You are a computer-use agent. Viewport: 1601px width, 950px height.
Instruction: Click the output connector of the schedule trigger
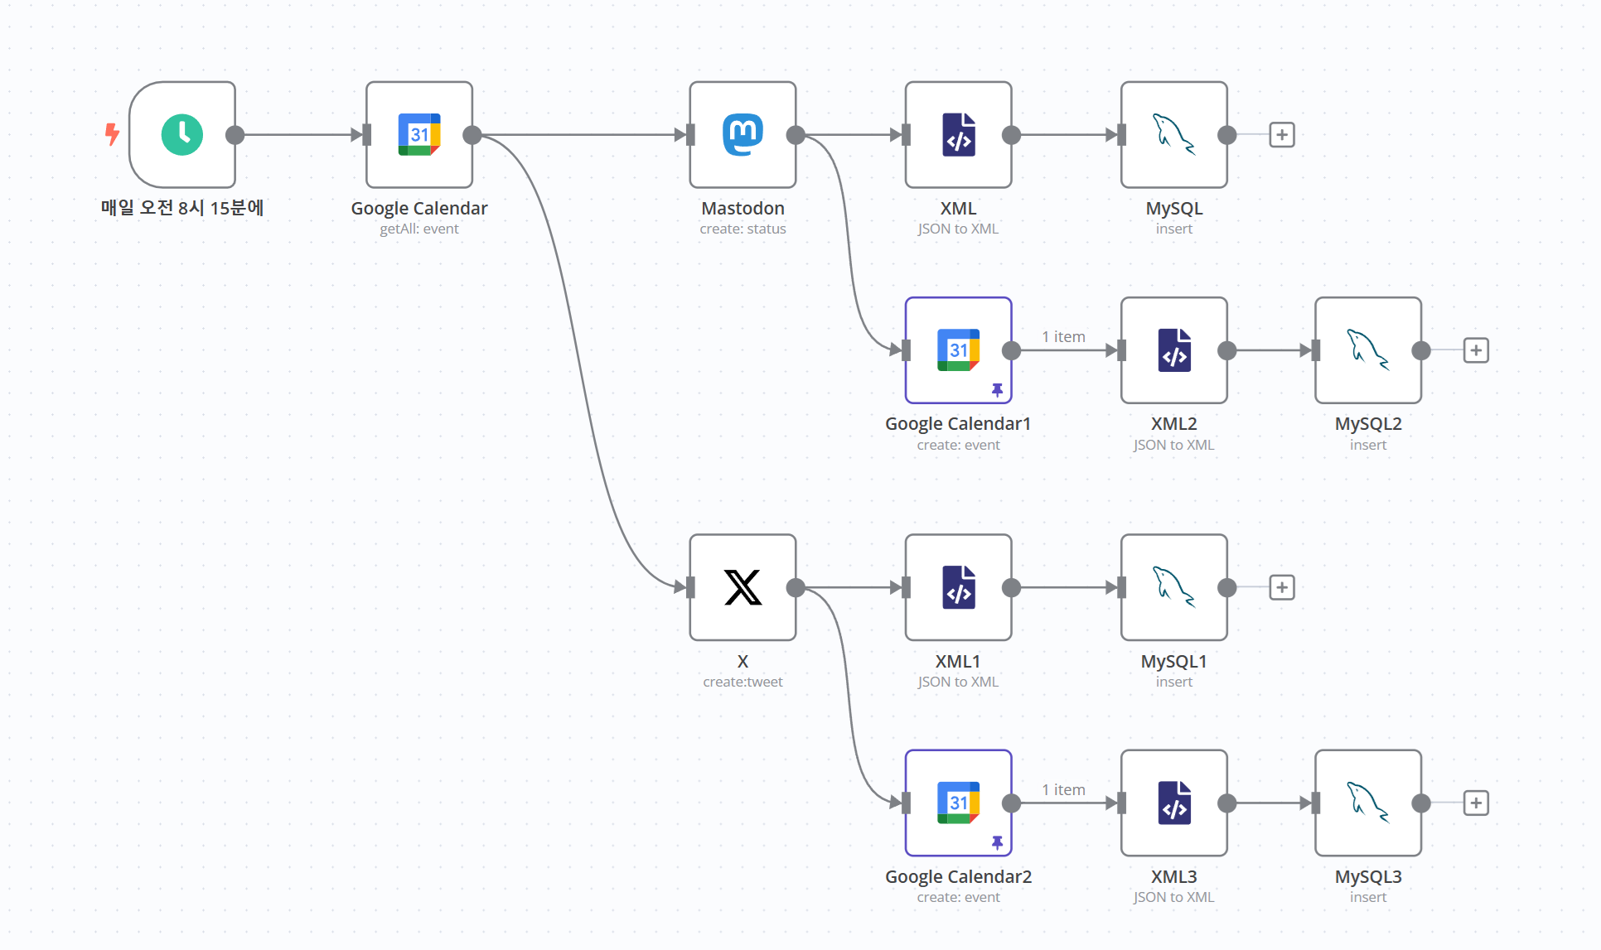pyautogui.click(x=235, y=135)
